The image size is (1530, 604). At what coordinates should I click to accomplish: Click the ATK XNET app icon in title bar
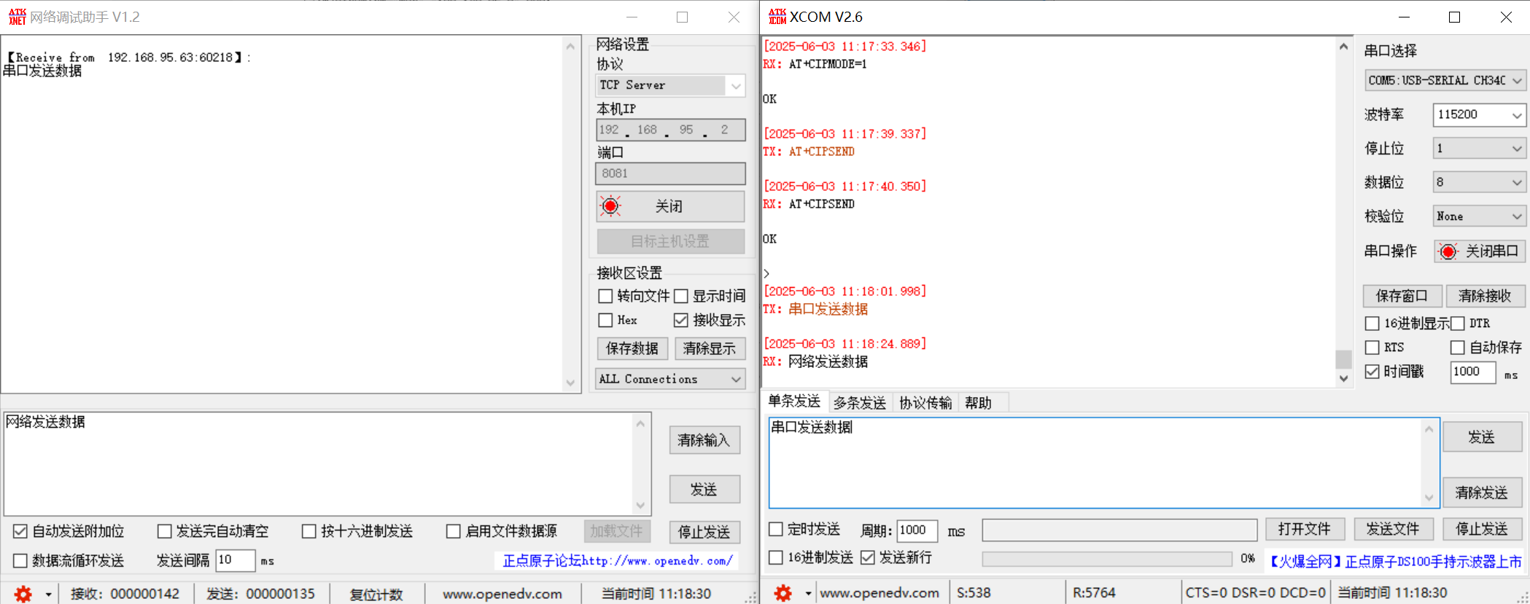click(17, 16)
